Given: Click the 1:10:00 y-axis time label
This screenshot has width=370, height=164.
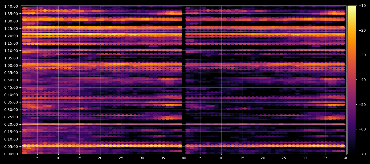Looking at the screenshot, I should pos(11,51).
